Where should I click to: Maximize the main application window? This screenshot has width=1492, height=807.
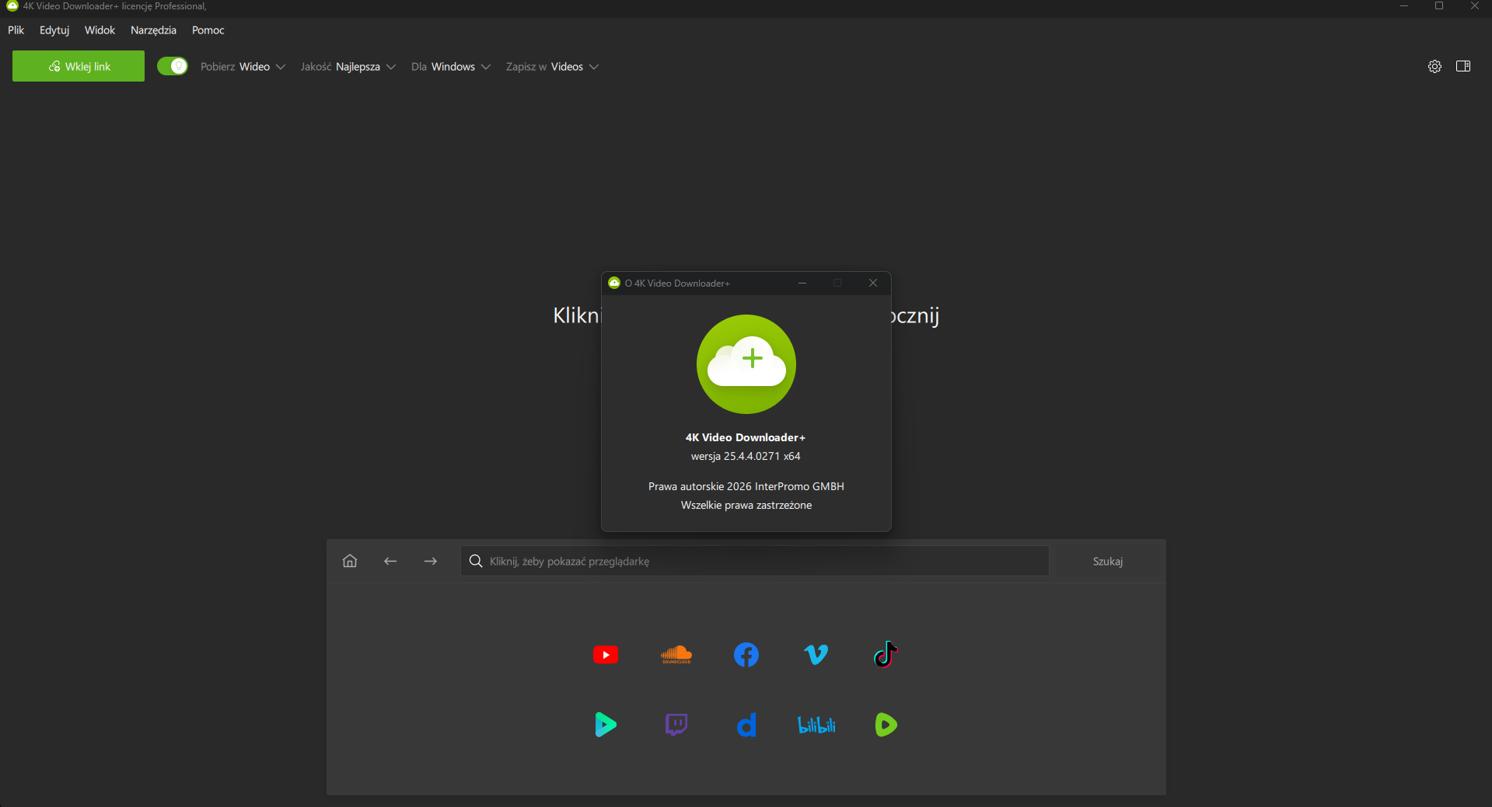tap(1439, 6)
